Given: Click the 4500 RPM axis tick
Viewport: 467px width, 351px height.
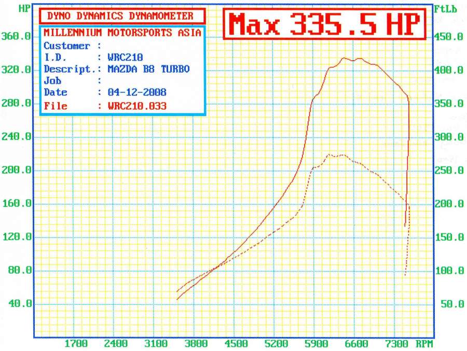Looking at the screenshot, I should (236, 343).
